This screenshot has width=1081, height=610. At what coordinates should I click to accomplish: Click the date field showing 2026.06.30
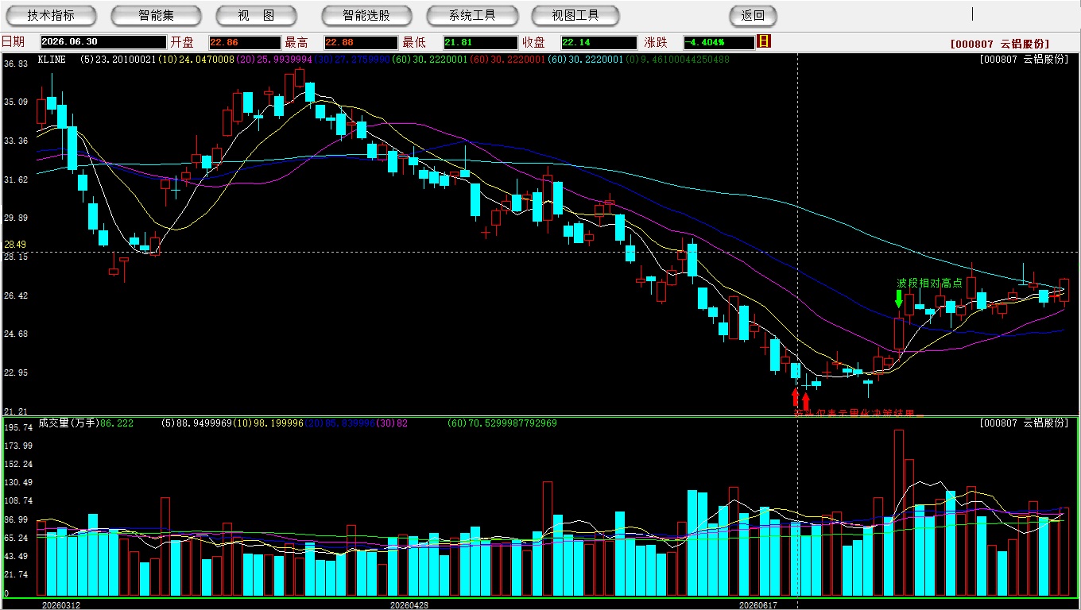pyautogui.click(x=103, y=42)
